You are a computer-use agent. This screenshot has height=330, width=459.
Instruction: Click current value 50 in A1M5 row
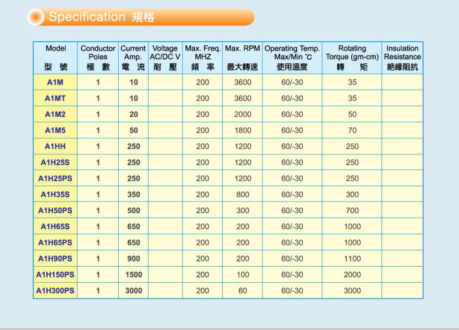pyautogui.click(x=134, y=130)
